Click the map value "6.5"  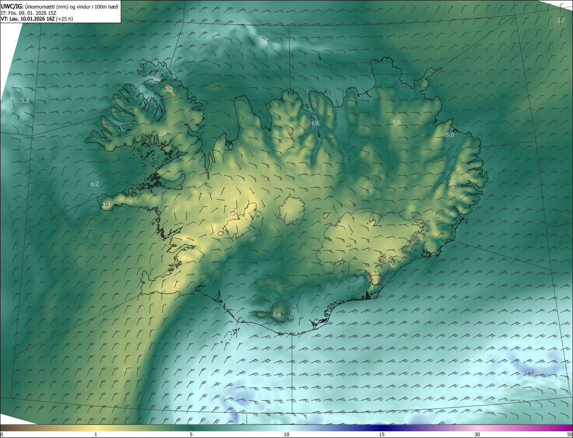point(316,123)
